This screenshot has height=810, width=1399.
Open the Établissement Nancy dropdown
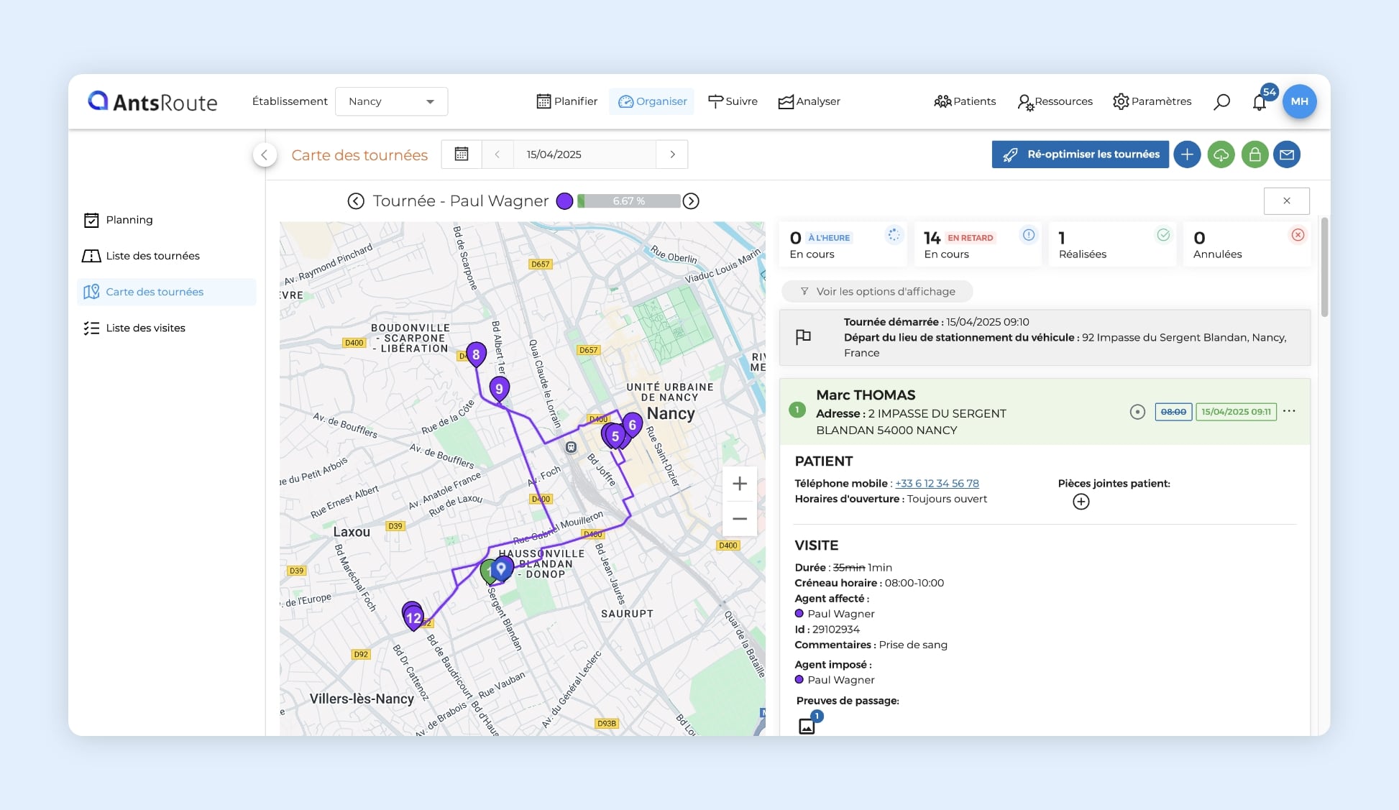[x=391, y=101]
